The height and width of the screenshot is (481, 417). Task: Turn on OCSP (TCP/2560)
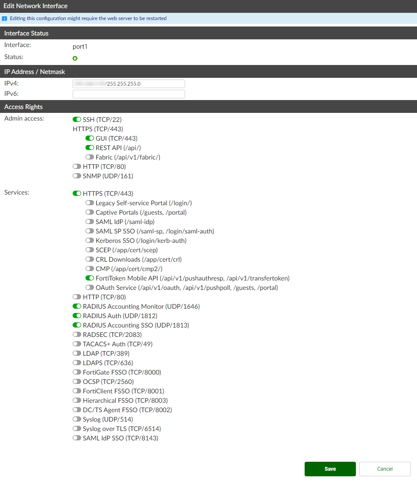pos(76,381)
